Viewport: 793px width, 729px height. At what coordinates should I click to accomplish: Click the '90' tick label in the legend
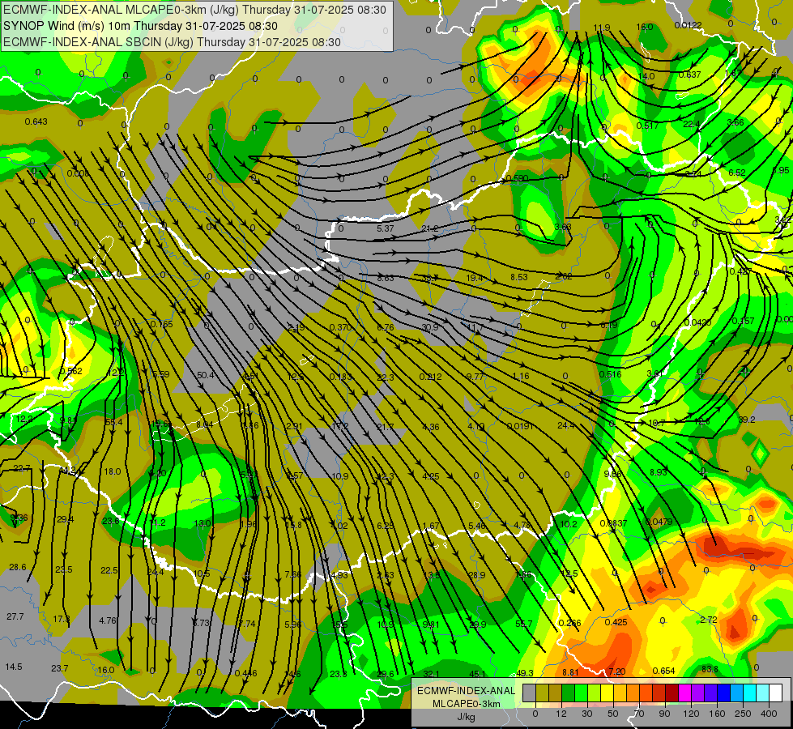[664, 714]
